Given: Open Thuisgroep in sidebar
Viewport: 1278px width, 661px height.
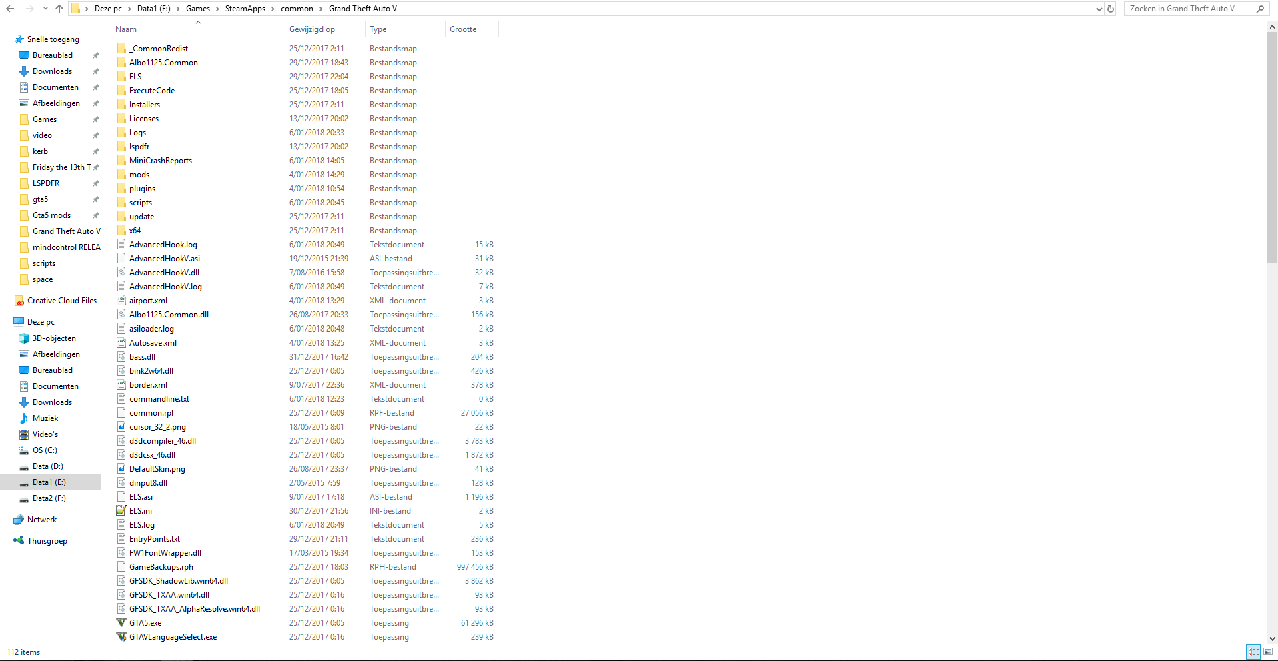Looking at the screenshot, I should (47, 541).
